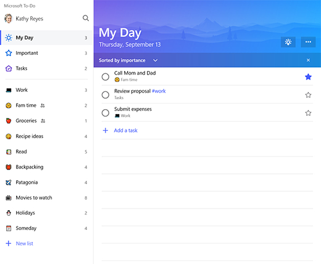The width and height of the screenshot is (321, 264).
Task: Click the Thursday, September 13 date
Action: (x=130, y=44)
